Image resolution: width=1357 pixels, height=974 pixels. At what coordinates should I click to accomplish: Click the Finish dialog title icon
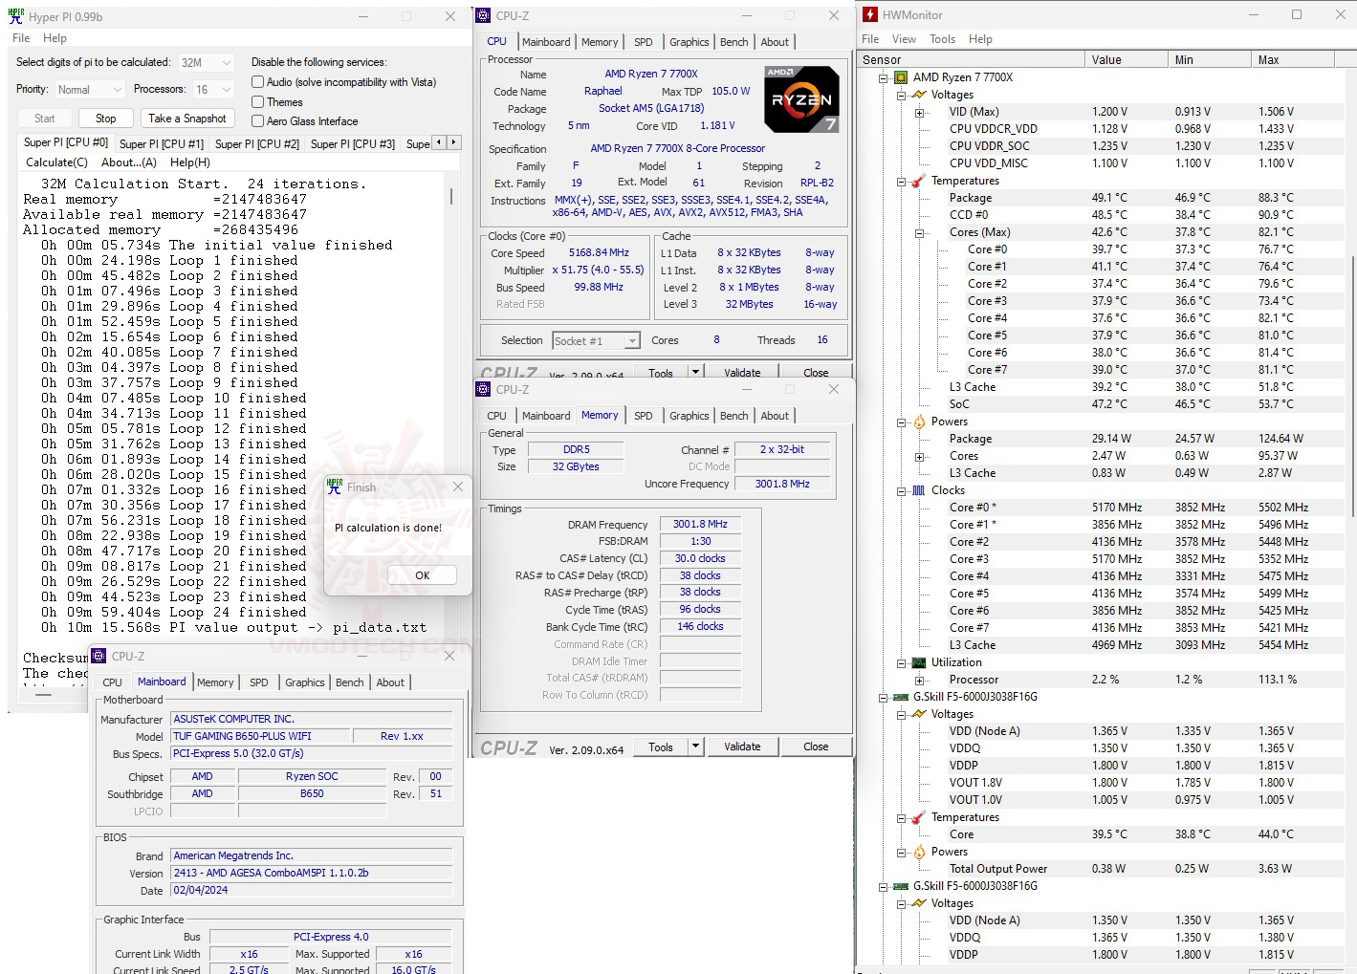tap(334, 487)
